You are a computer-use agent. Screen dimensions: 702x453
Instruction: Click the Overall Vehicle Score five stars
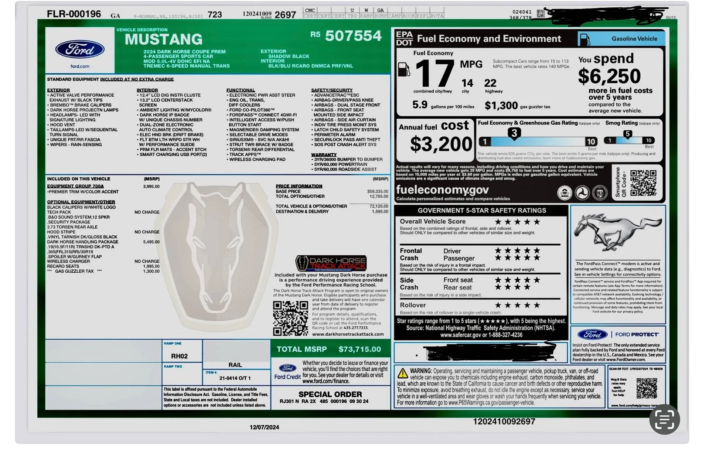click(x=517, y=222)
